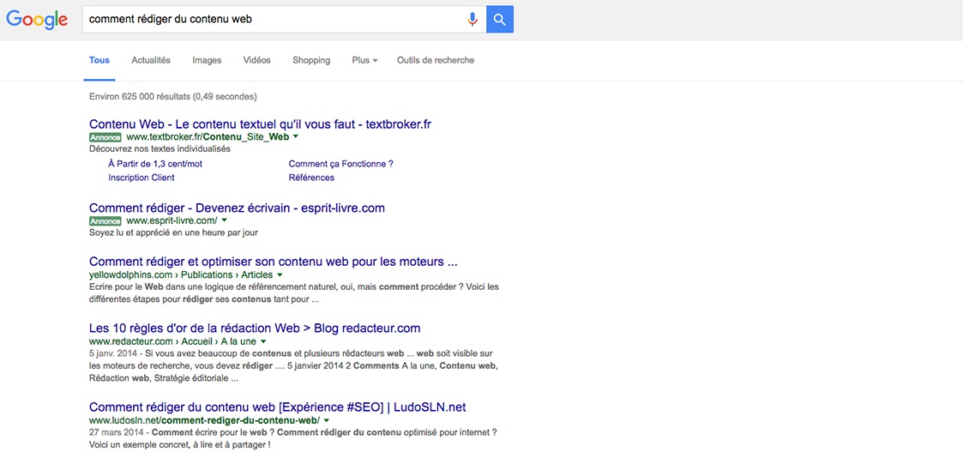The width and height of the screenshot is (963, 458).
Task: Select the Tous tab
Action: tap(99, 60)
